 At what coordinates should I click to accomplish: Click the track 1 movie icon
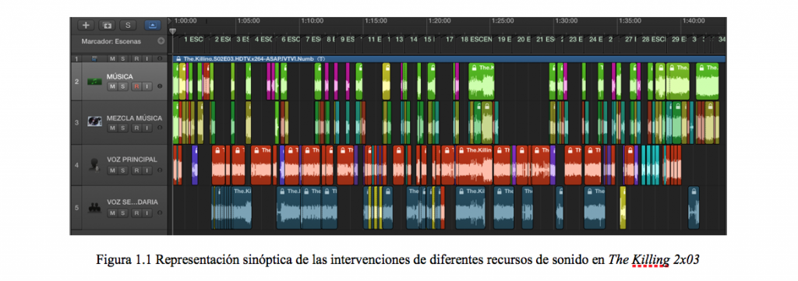point(94,59)
